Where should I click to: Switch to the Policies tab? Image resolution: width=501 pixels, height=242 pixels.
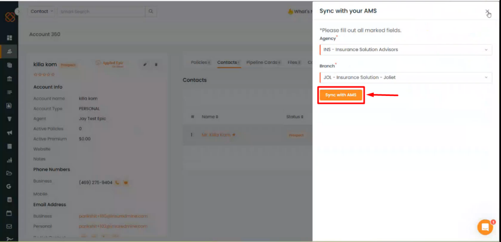click(200, 63)
